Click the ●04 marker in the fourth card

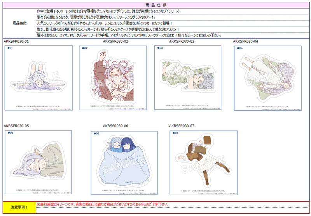pos(240,48)
